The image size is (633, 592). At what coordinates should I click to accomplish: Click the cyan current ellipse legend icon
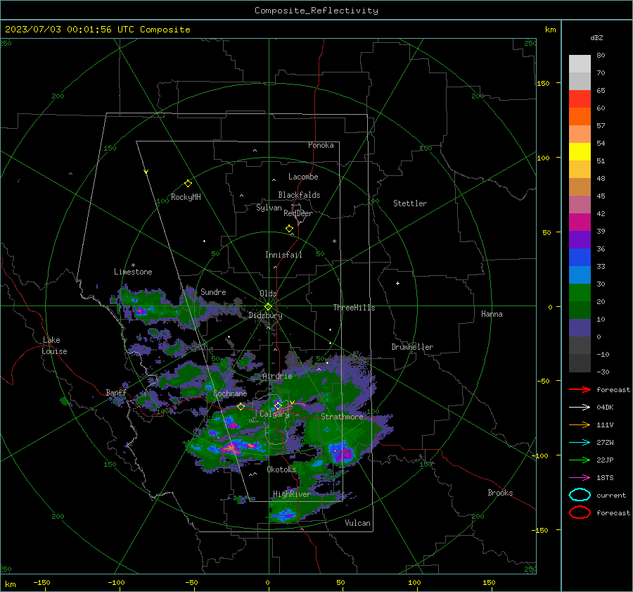click(580, 495)
